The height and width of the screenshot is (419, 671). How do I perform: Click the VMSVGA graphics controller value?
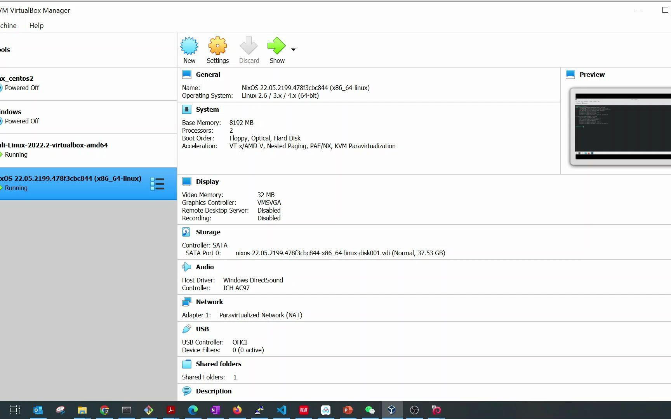pos(269,203)
